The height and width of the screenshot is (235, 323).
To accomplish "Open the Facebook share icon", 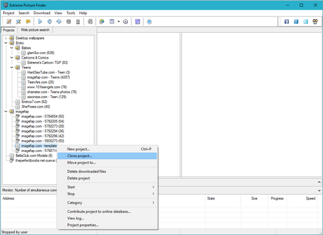I will tap(287, 21).
